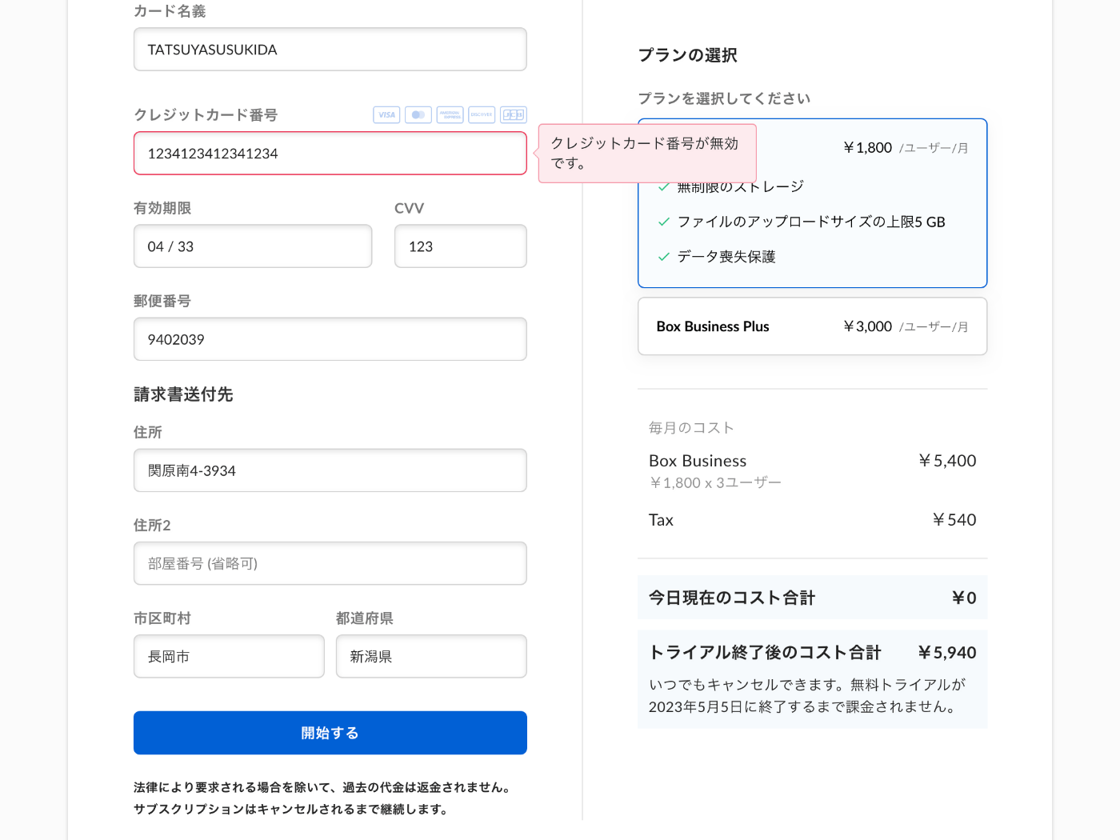Click the JCB card logo icon

[514, 114]
